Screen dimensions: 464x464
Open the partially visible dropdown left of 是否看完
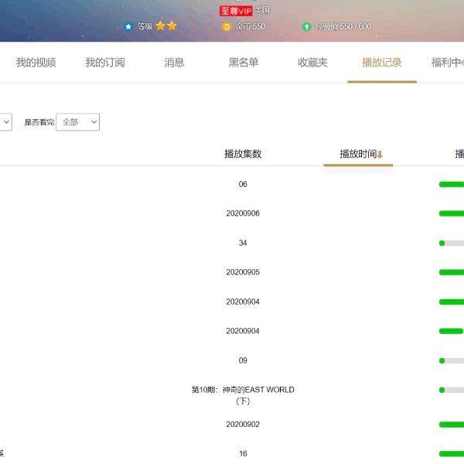tap(6, 122)
